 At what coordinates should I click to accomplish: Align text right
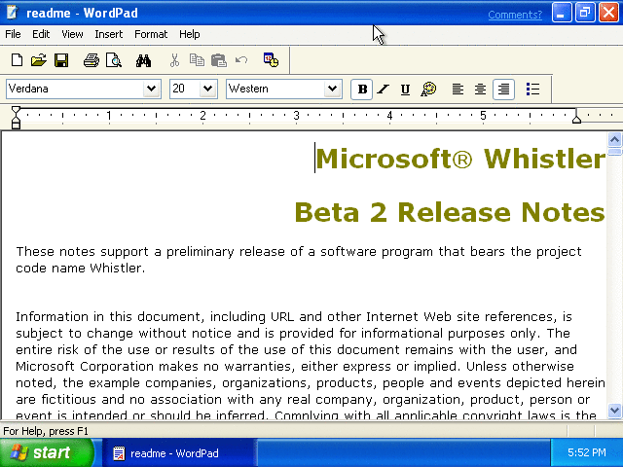click(503, 89)
